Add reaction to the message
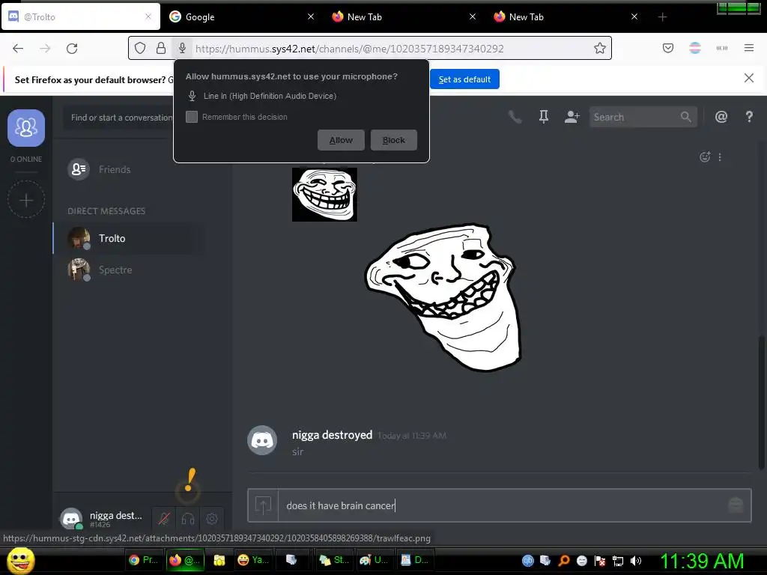This screenshot has height=575, width=767. [x=704, y=157]
